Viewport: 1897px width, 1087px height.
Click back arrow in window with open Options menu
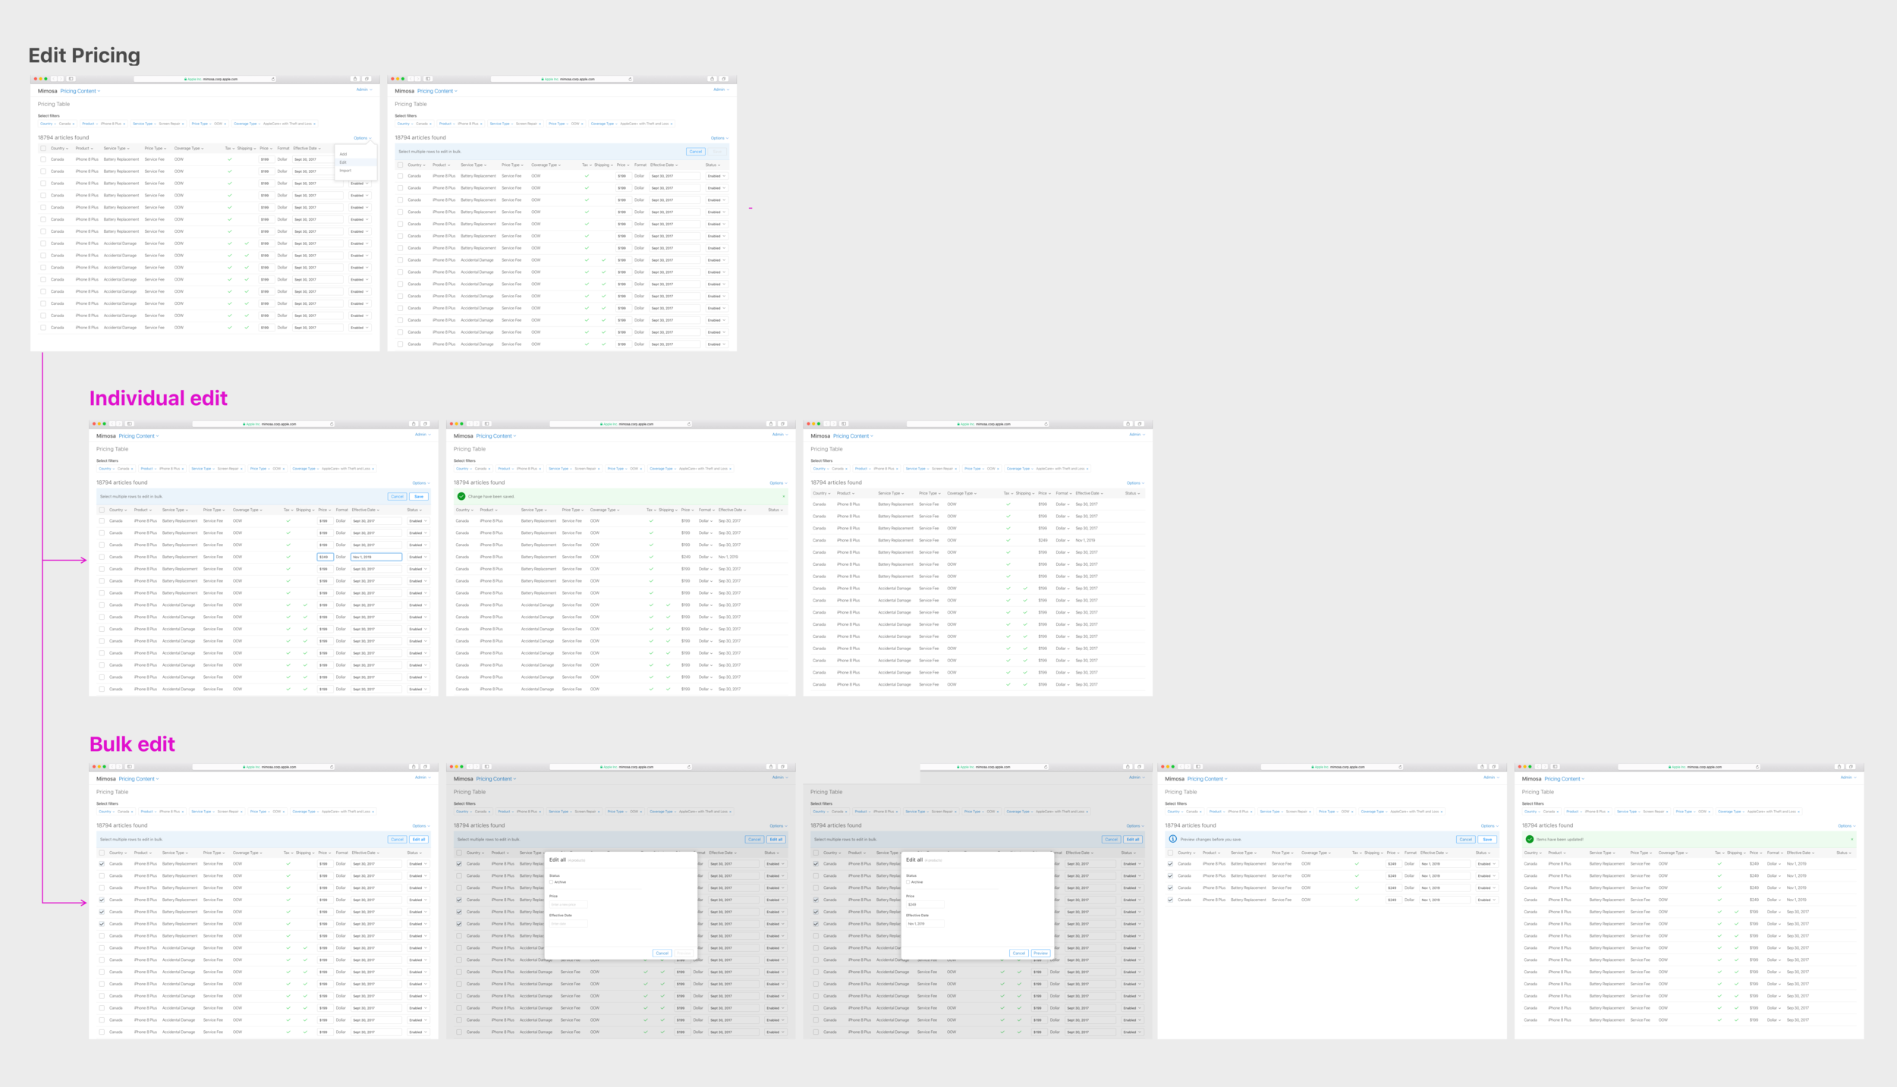(55, 79)
